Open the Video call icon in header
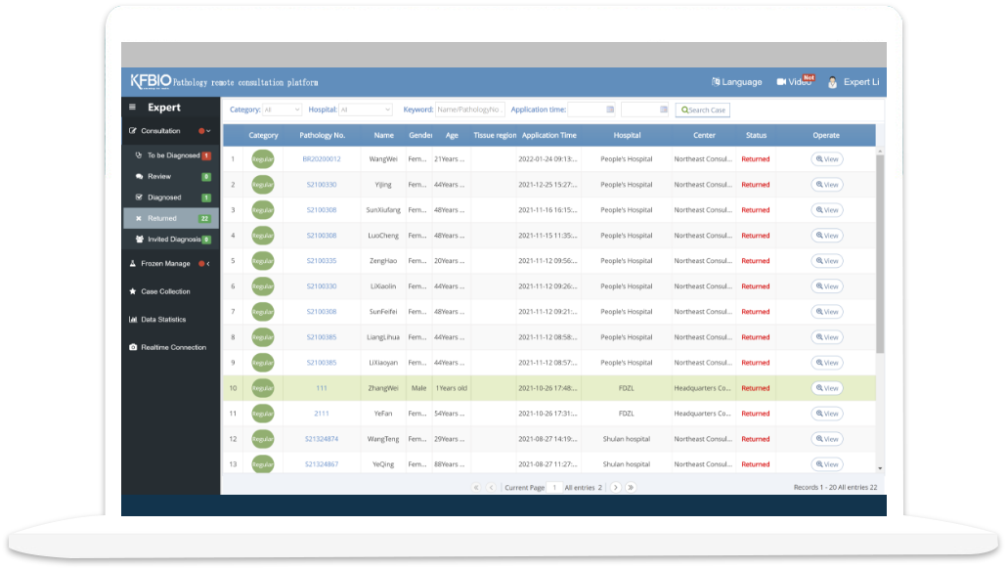This screenshot has height=570, width=1007. coord(783,82)
